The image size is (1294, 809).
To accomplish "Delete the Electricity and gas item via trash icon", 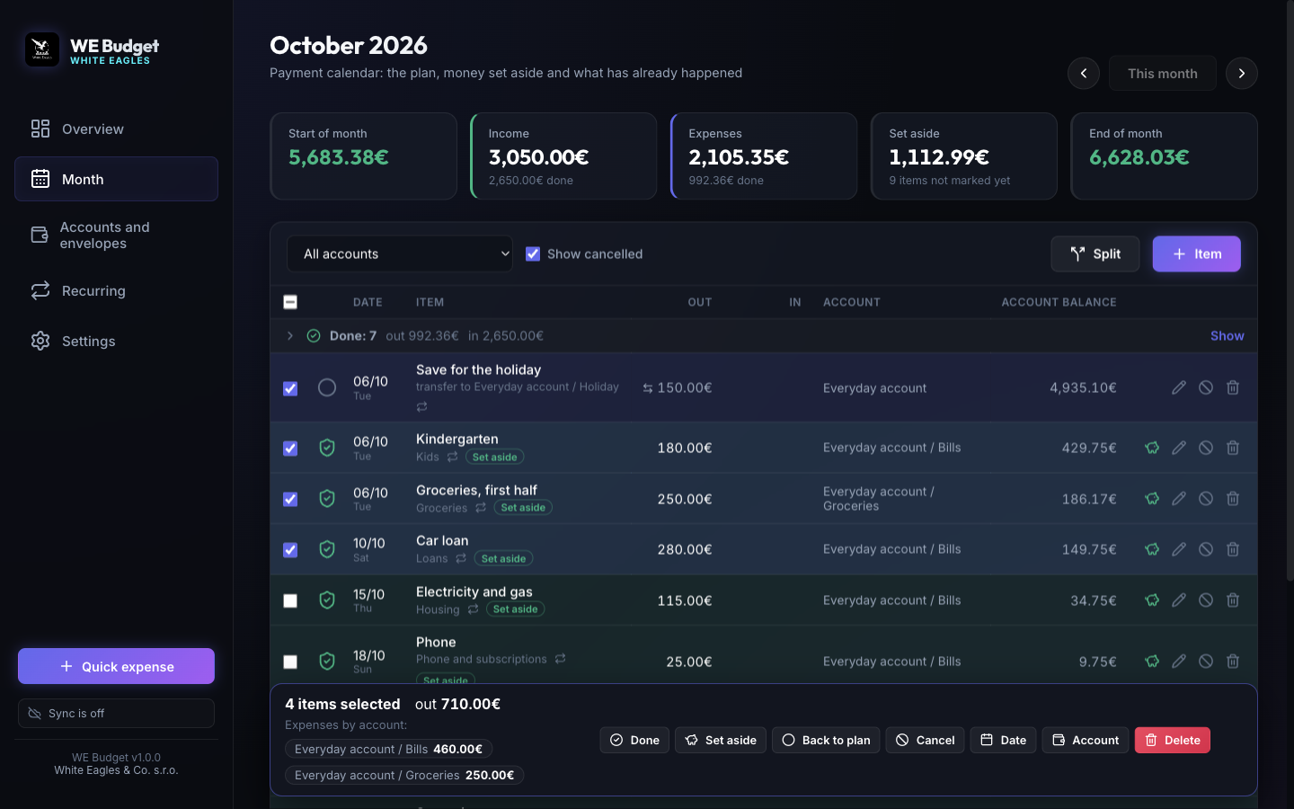I will (1233, 600).
